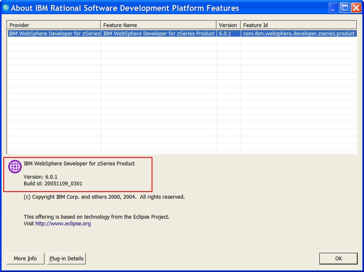This screenshot has width=364, height=272.
Task: Open Plug-in Details
Action: [x=66, y=258]
